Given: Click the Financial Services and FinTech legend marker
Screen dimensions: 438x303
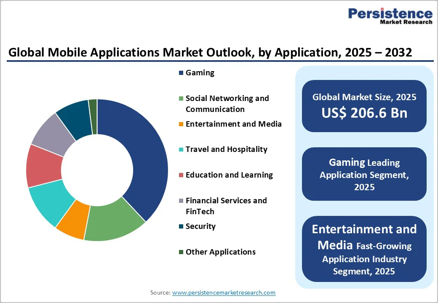Looking at the screenshot, I should tap(180, 200).
